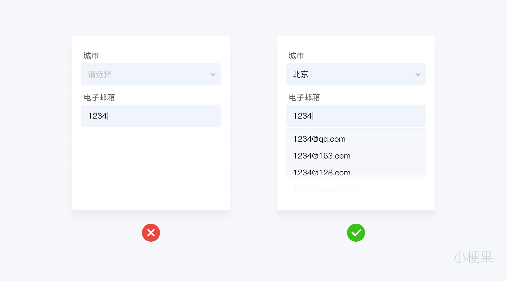This screenshot has height=281, width=507.
Task: Click the left white card background
Action: tap(151, 169)
